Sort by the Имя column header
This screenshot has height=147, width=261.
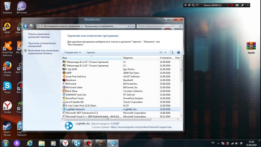pos(92,58)
